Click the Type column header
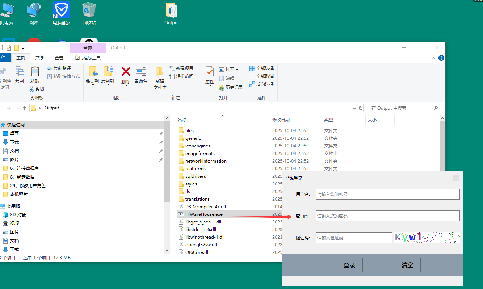 tap(329, 120)
